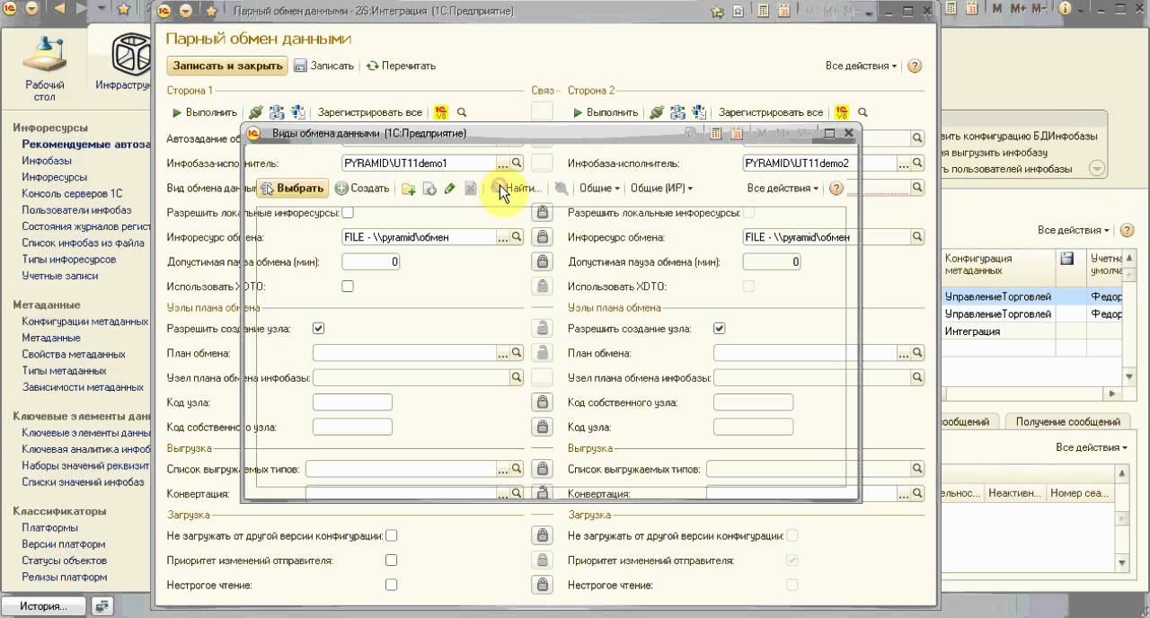This screenshot has height=618, width=1150.
Task: Click Код узла input in Сторона 1
Action: coord(352,402)
